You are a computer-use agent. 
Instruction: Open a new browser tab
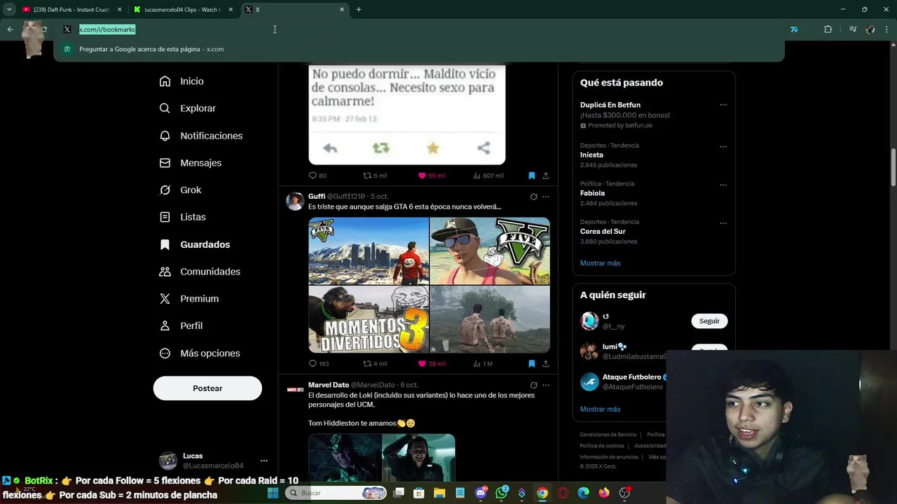click(359, 10)
